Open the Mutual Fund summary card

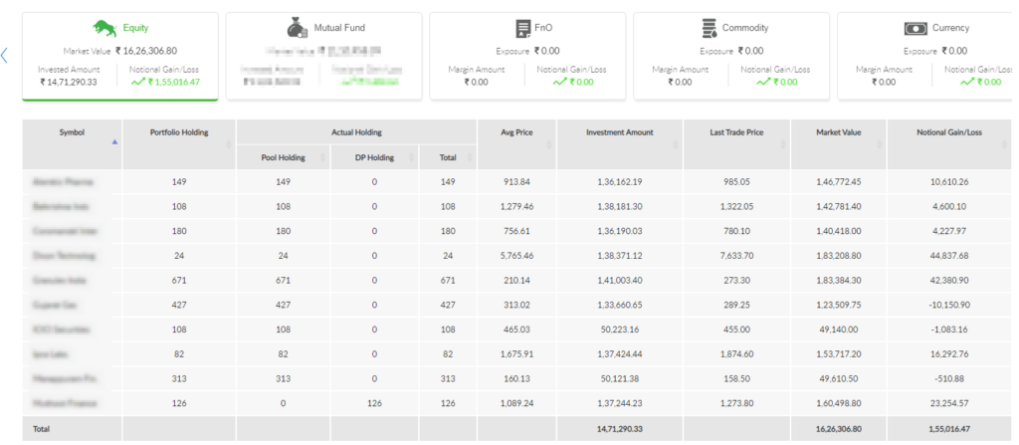[323, 56]
